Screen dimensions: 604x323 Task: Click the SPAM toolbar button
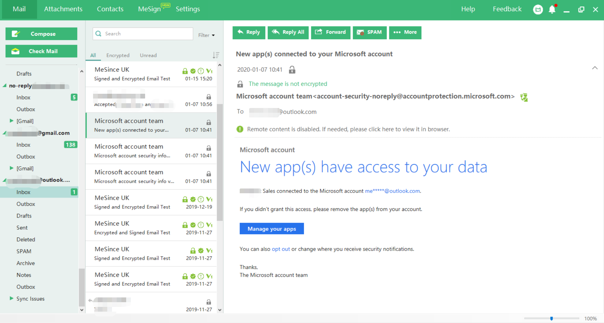[369, 33]
